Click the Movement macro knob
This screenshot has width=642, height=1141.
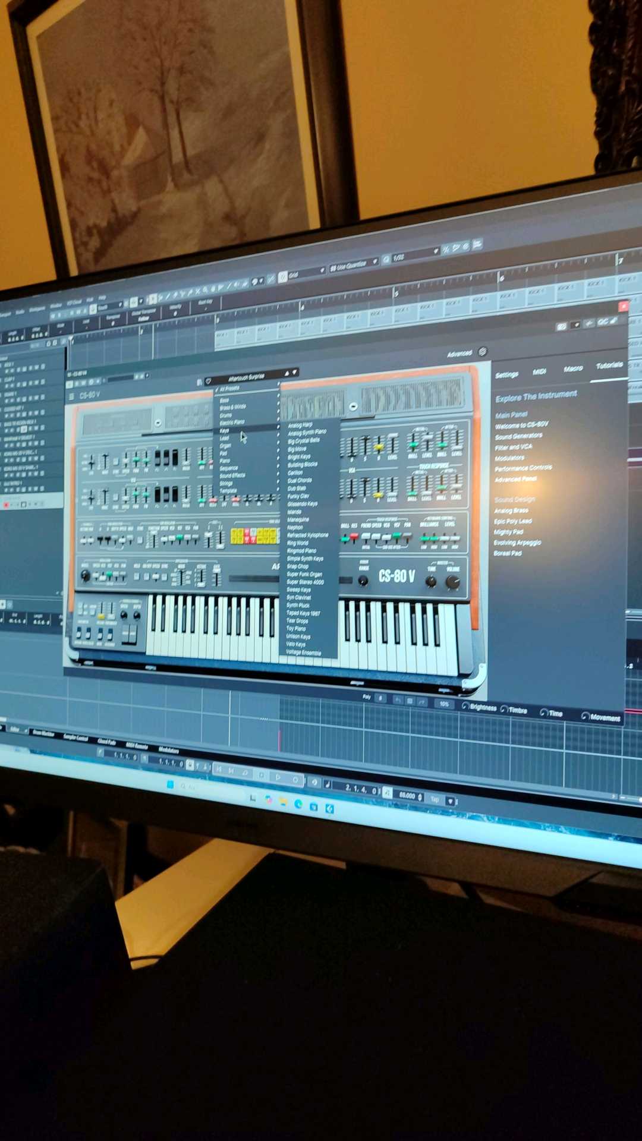click(x=585, y=716)
